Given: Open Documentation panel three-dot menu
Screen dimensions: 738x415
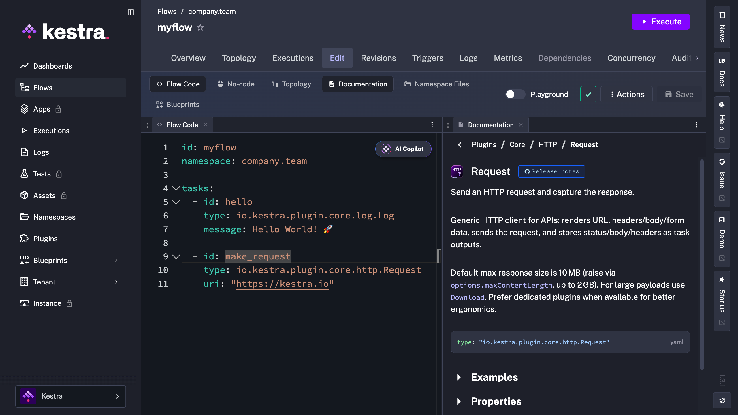Looking at the screenshot, I should coord(696,125).
